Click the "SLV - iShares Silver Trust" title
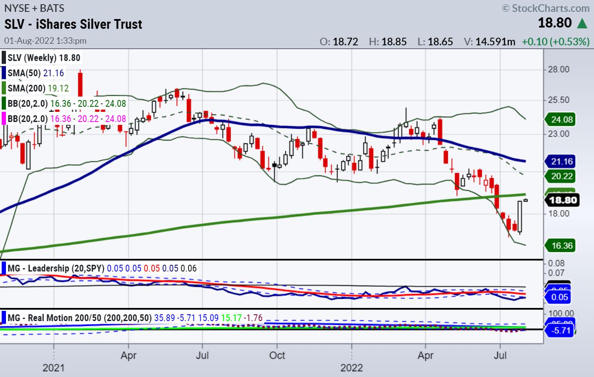This screenshot has width=594, height=377. (73, 24)
